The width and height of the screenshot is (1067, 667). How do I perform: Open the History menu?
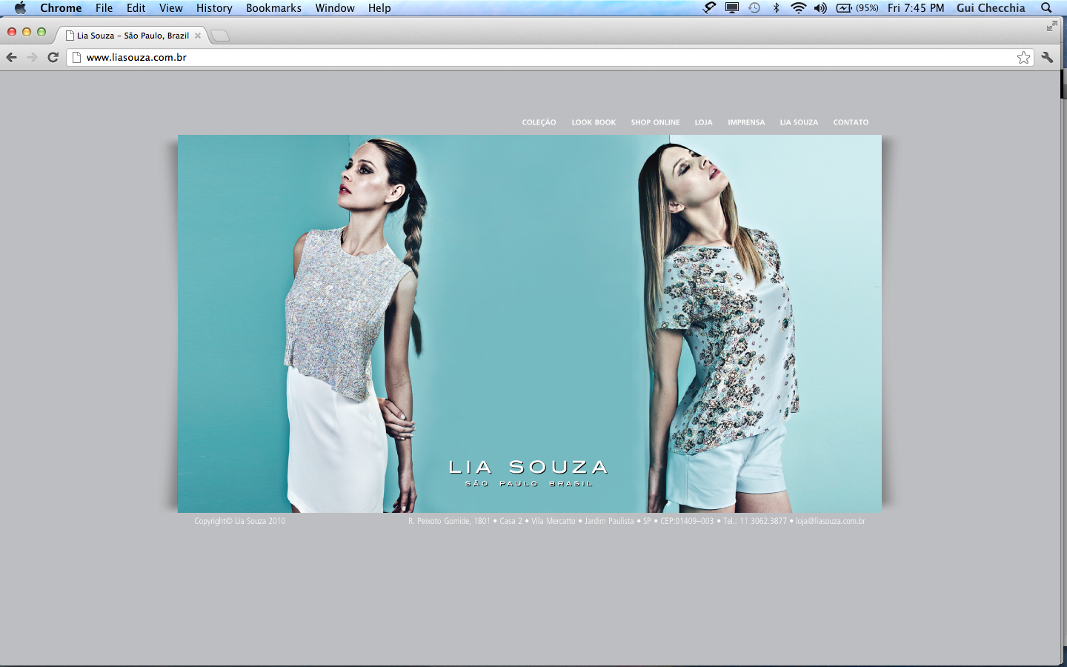[214, 8]
